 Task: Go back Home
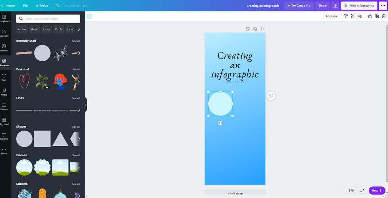[8, 5]
